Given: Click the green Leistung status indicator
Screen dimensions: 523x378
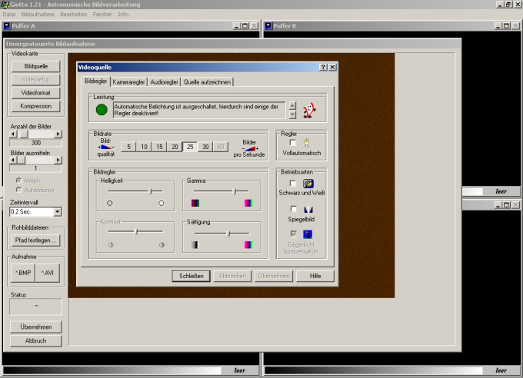Looking at the screenshot, I should pyautogui.click(x=102, y=111).
